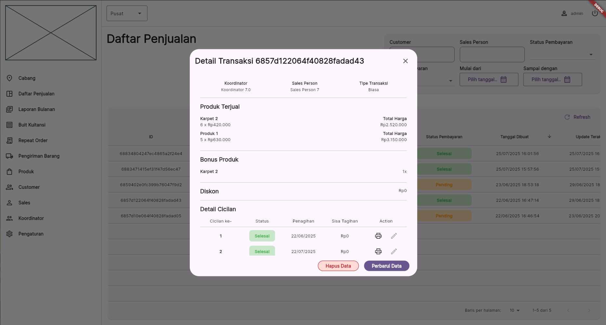The height and width of the screenshot is (325, 606).
Task: Select the Cabang sidebar icon
Action: (10, 78)
